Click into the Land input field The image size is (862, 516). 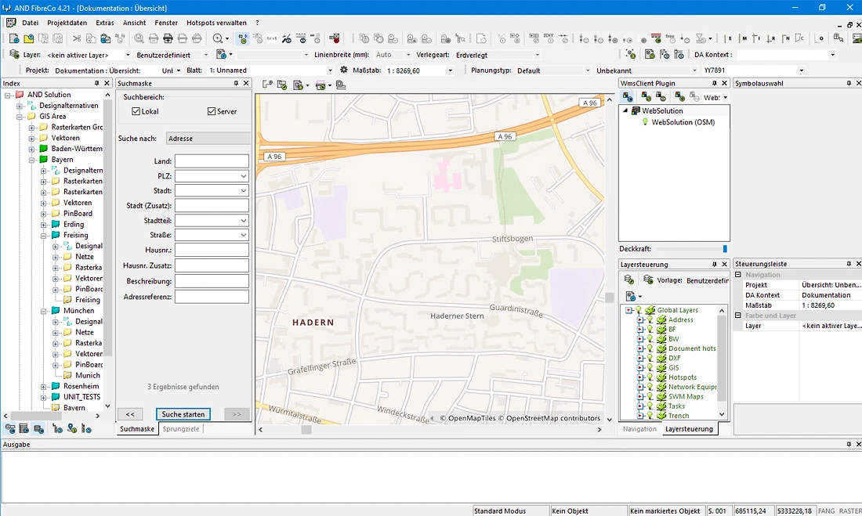[212, 161]
